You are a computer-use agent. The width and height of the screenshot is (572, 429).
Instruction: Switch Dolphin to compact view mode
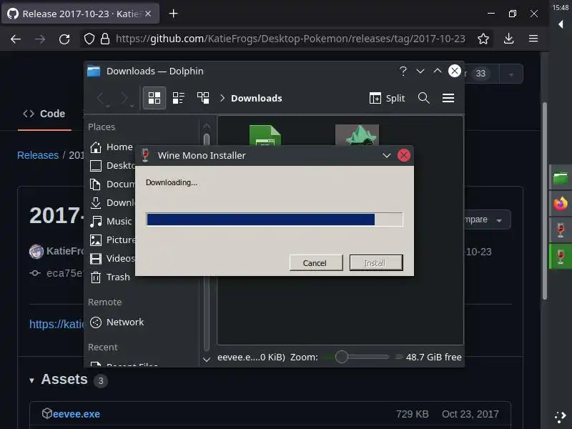tap(178, 98)
